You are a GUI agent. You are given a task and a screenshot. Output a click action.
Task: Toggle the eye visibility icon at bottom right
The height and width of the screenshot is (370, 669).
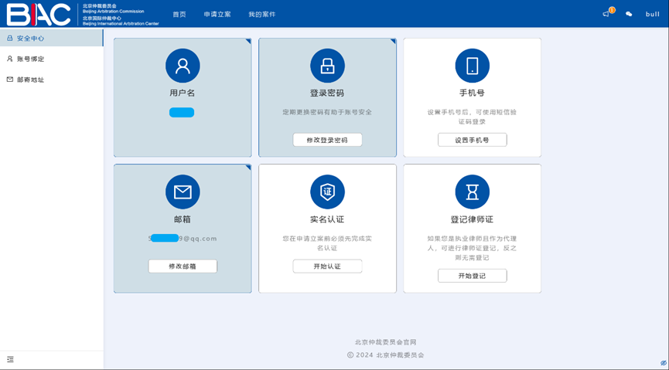pyautogui.click(x=663, y=363)
